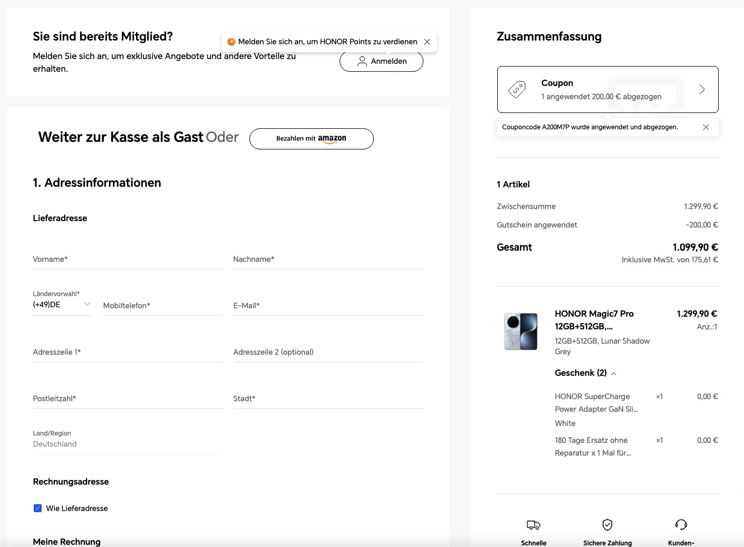Uncheck the Wie Lieferadresse checkbox
The image size is (744, 547).
pos(37,508)
